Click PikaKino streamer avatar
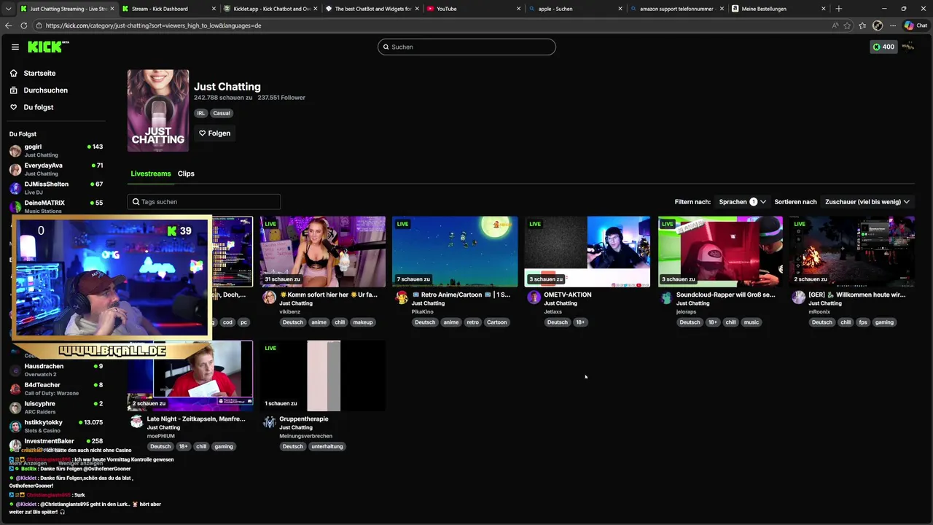 click(x=402, y=297)
